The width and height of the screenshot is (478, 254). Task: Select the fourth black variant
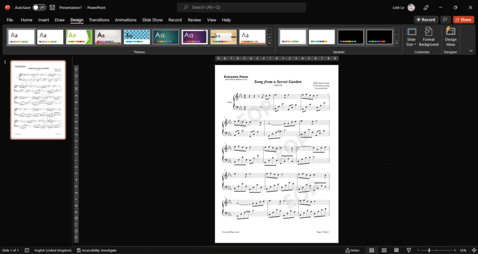(380, 37)
